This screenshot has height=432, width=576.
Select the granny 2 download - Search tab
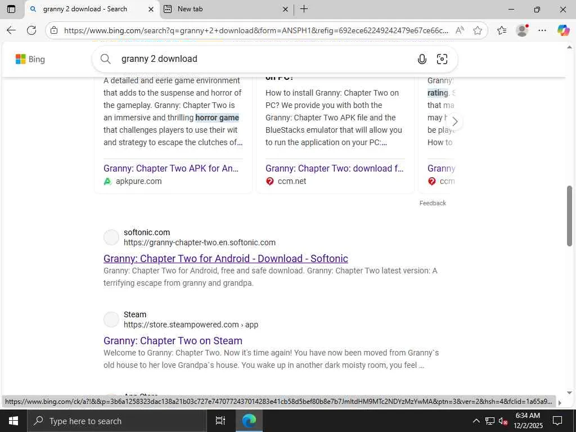tap(92, 9)
